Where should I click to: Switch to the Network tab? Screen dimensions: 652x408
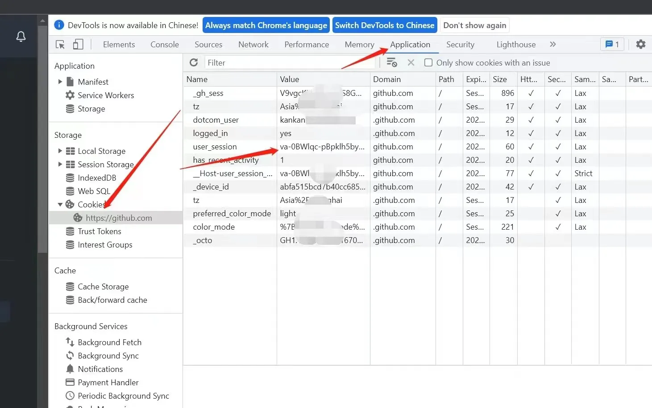[x=253, y=45]
